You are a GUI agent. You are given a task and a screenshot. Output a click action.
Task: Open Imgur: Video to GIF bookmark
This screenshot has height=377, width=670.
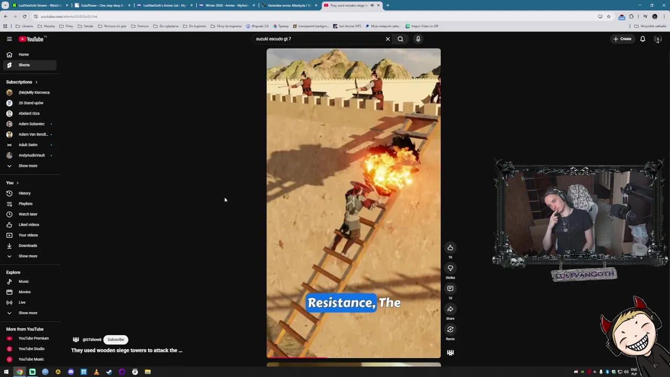point(422,26)
